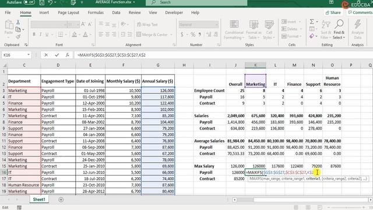This screenshot has height=210, width=373.
Task: Click the Insert Function fx icon
Action: coord(68,55)
